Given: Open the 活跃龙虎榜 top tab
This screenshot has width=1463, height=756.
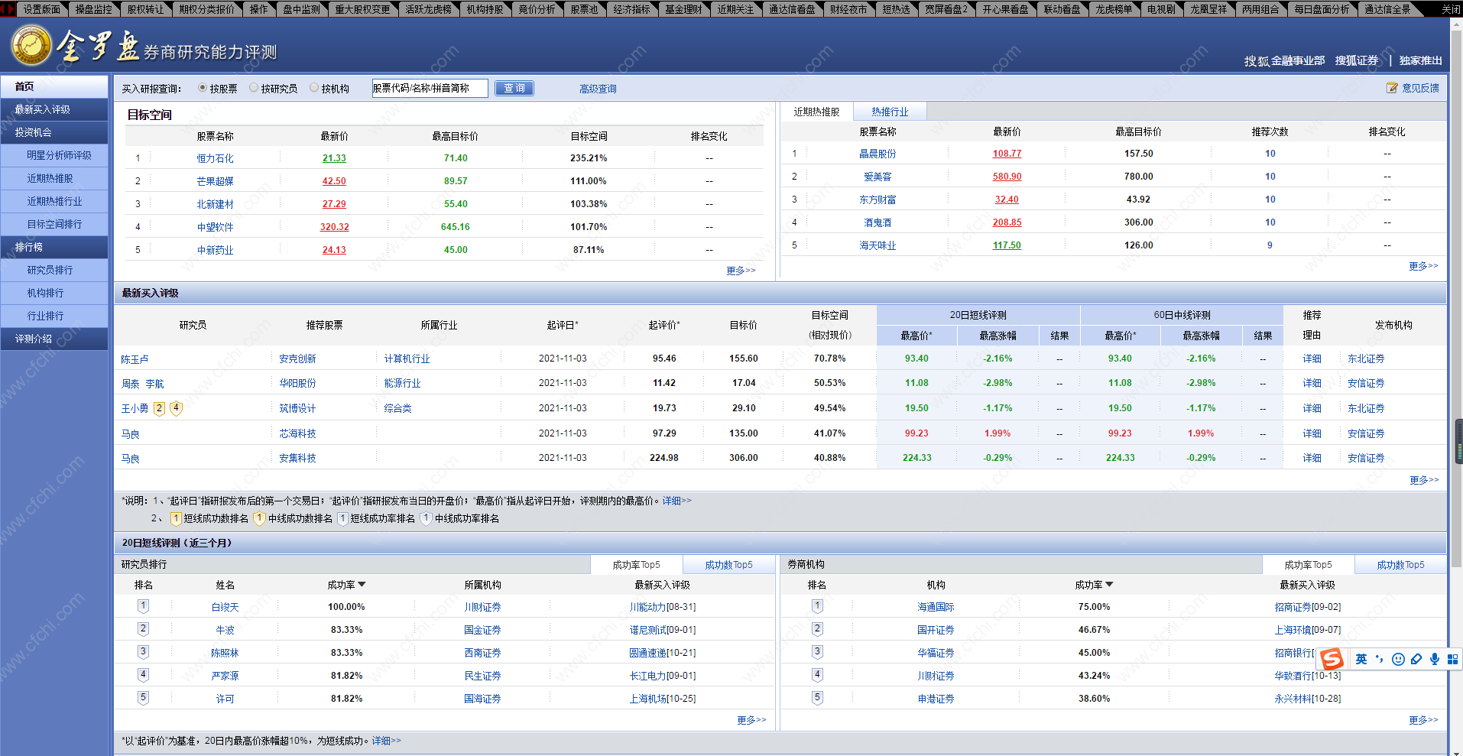Looking at the screenshot, I should coord(428,9).
